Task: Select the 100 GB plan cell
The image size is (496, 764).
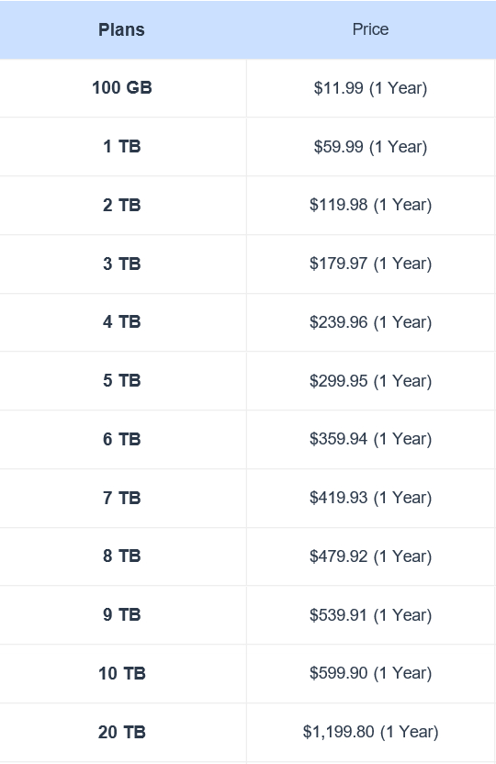Action: pos(122,88)
